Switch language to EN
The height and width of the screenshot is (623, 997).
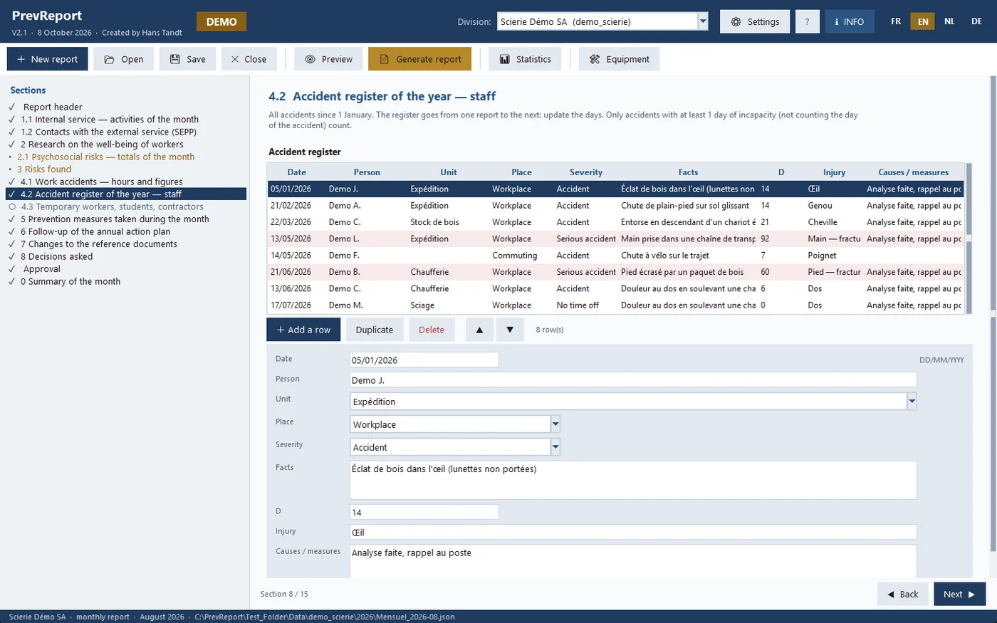pos(923,21)
